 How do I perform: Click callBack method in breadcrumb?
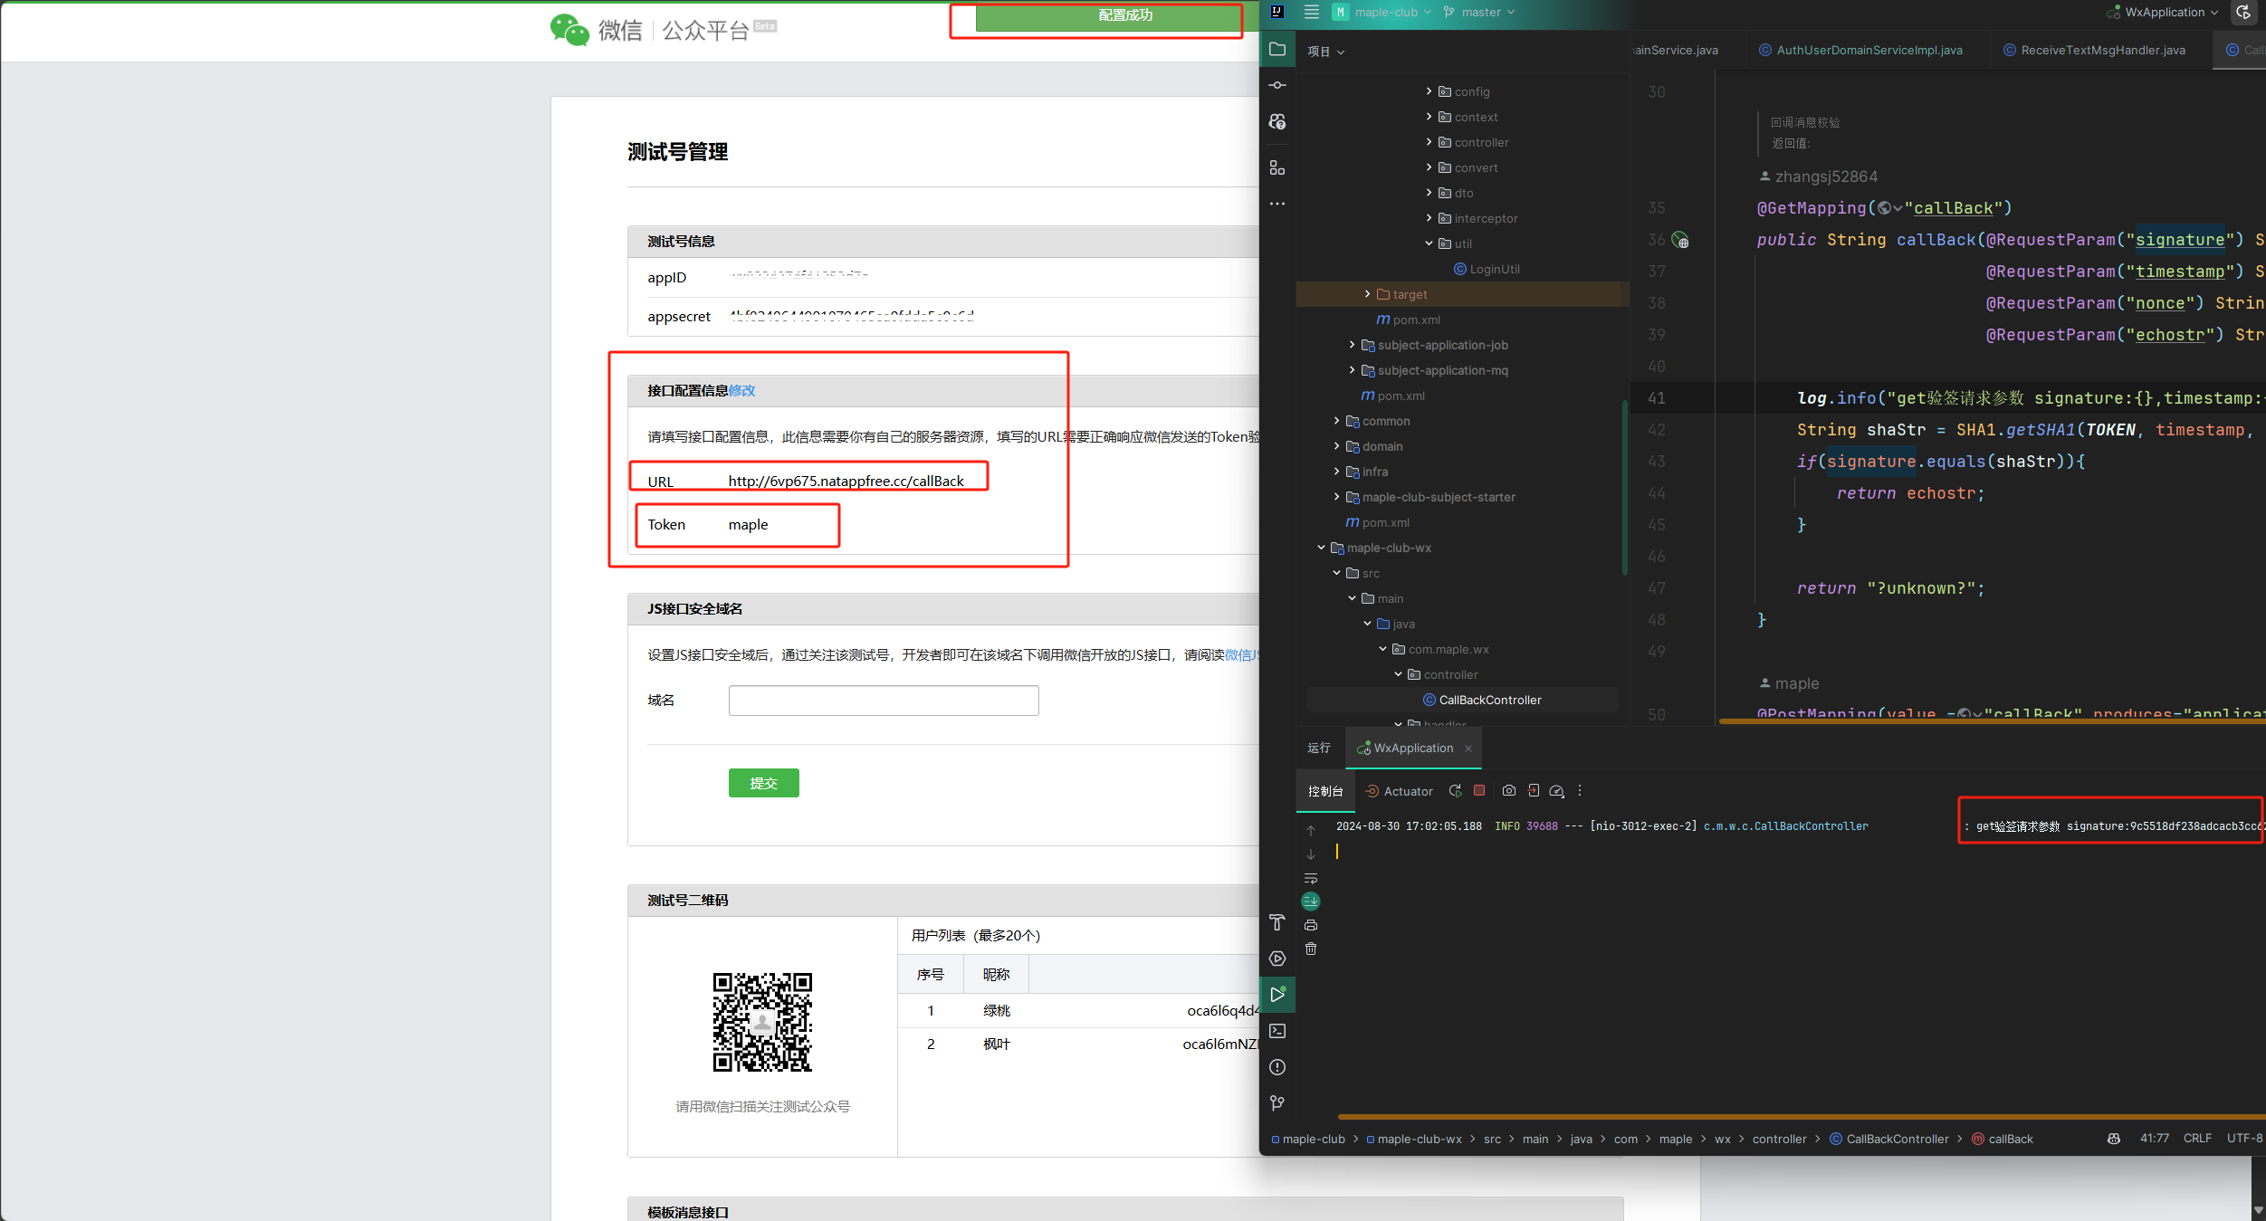pyautogui.click(x=2002, y=1139)
